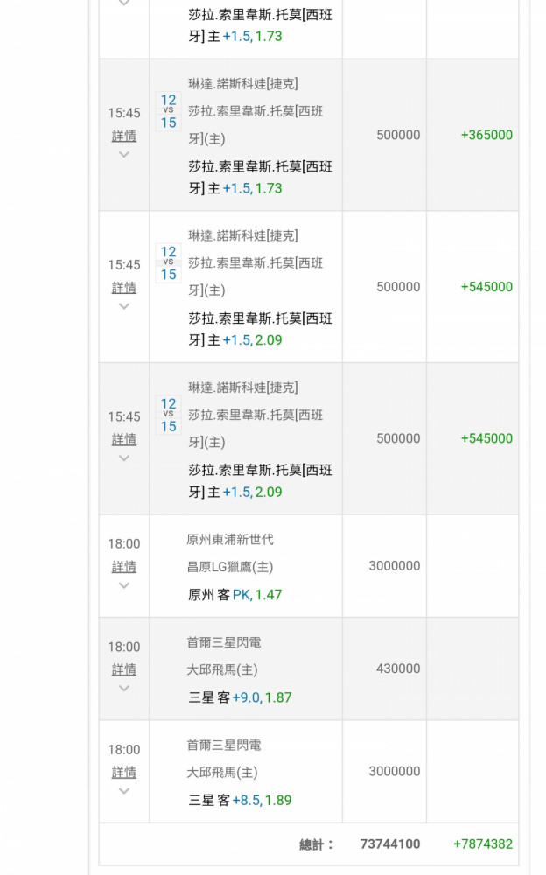
Task: Open 詳情 for the 原州東浦新世代 match
Action: pyautogui.click(x=124, y=566)
